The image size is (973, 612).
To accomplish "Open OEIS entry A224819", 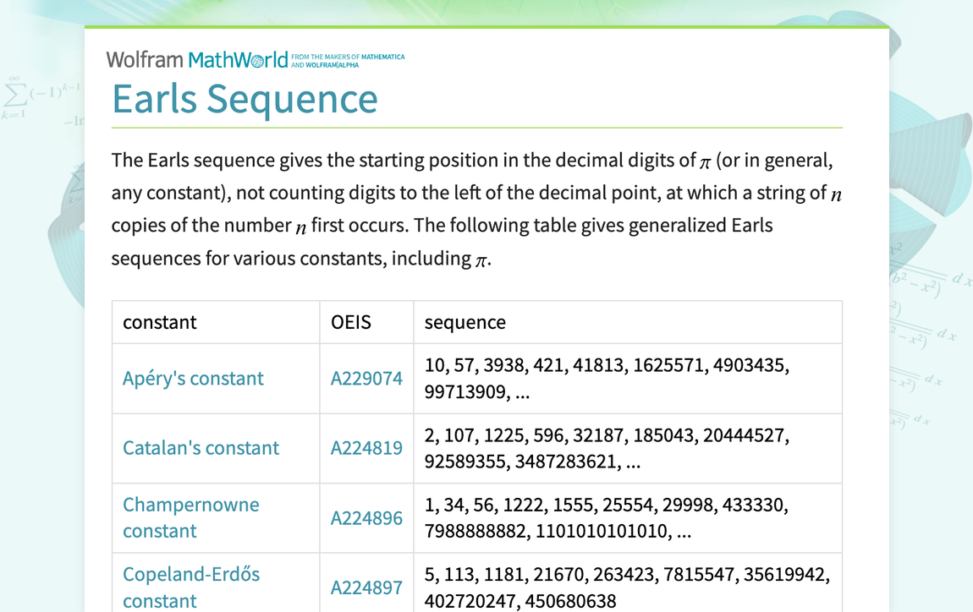I will click(x=366, y=448).
